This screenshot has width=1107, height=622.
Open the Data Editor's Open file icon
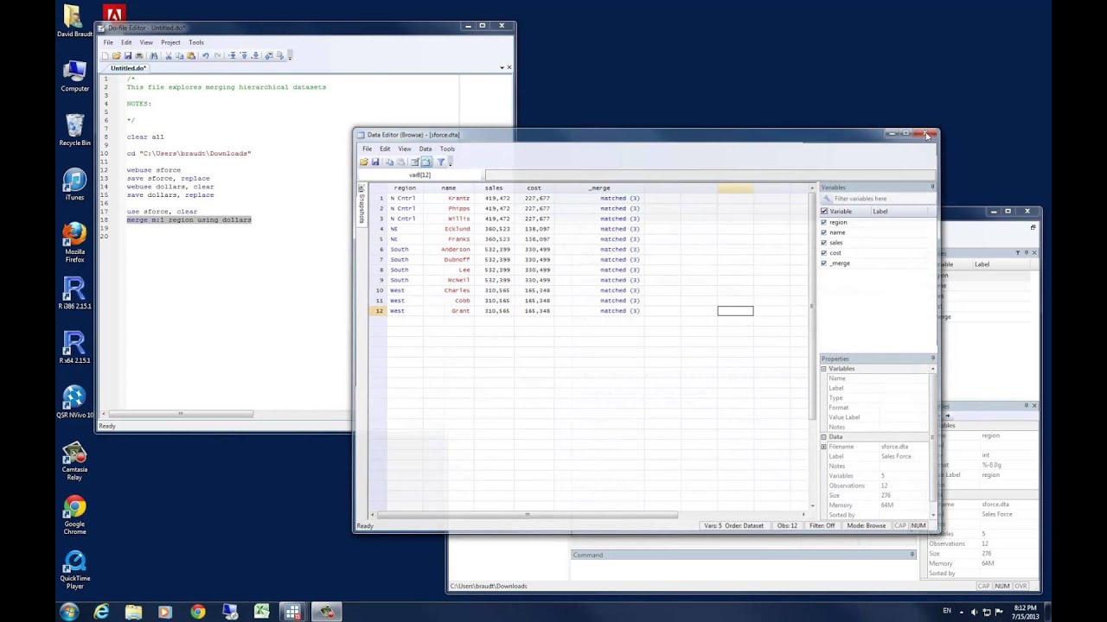pos(364,162)
